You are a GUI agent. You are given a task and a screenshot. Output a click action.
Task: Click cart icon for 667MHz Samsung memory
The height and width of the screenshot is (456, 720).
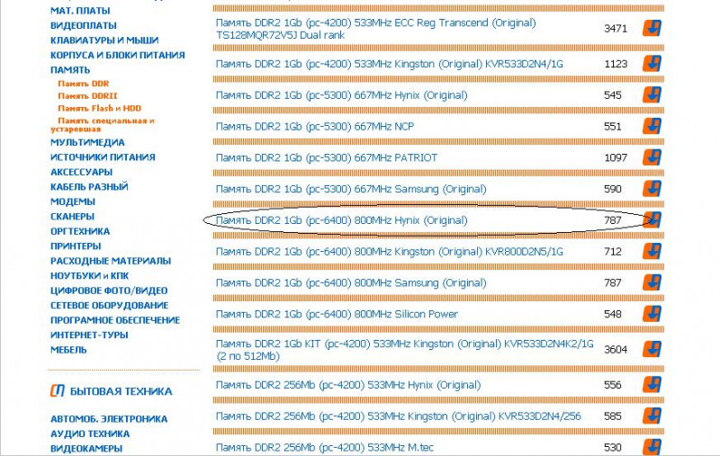click(x=652, y=189)
